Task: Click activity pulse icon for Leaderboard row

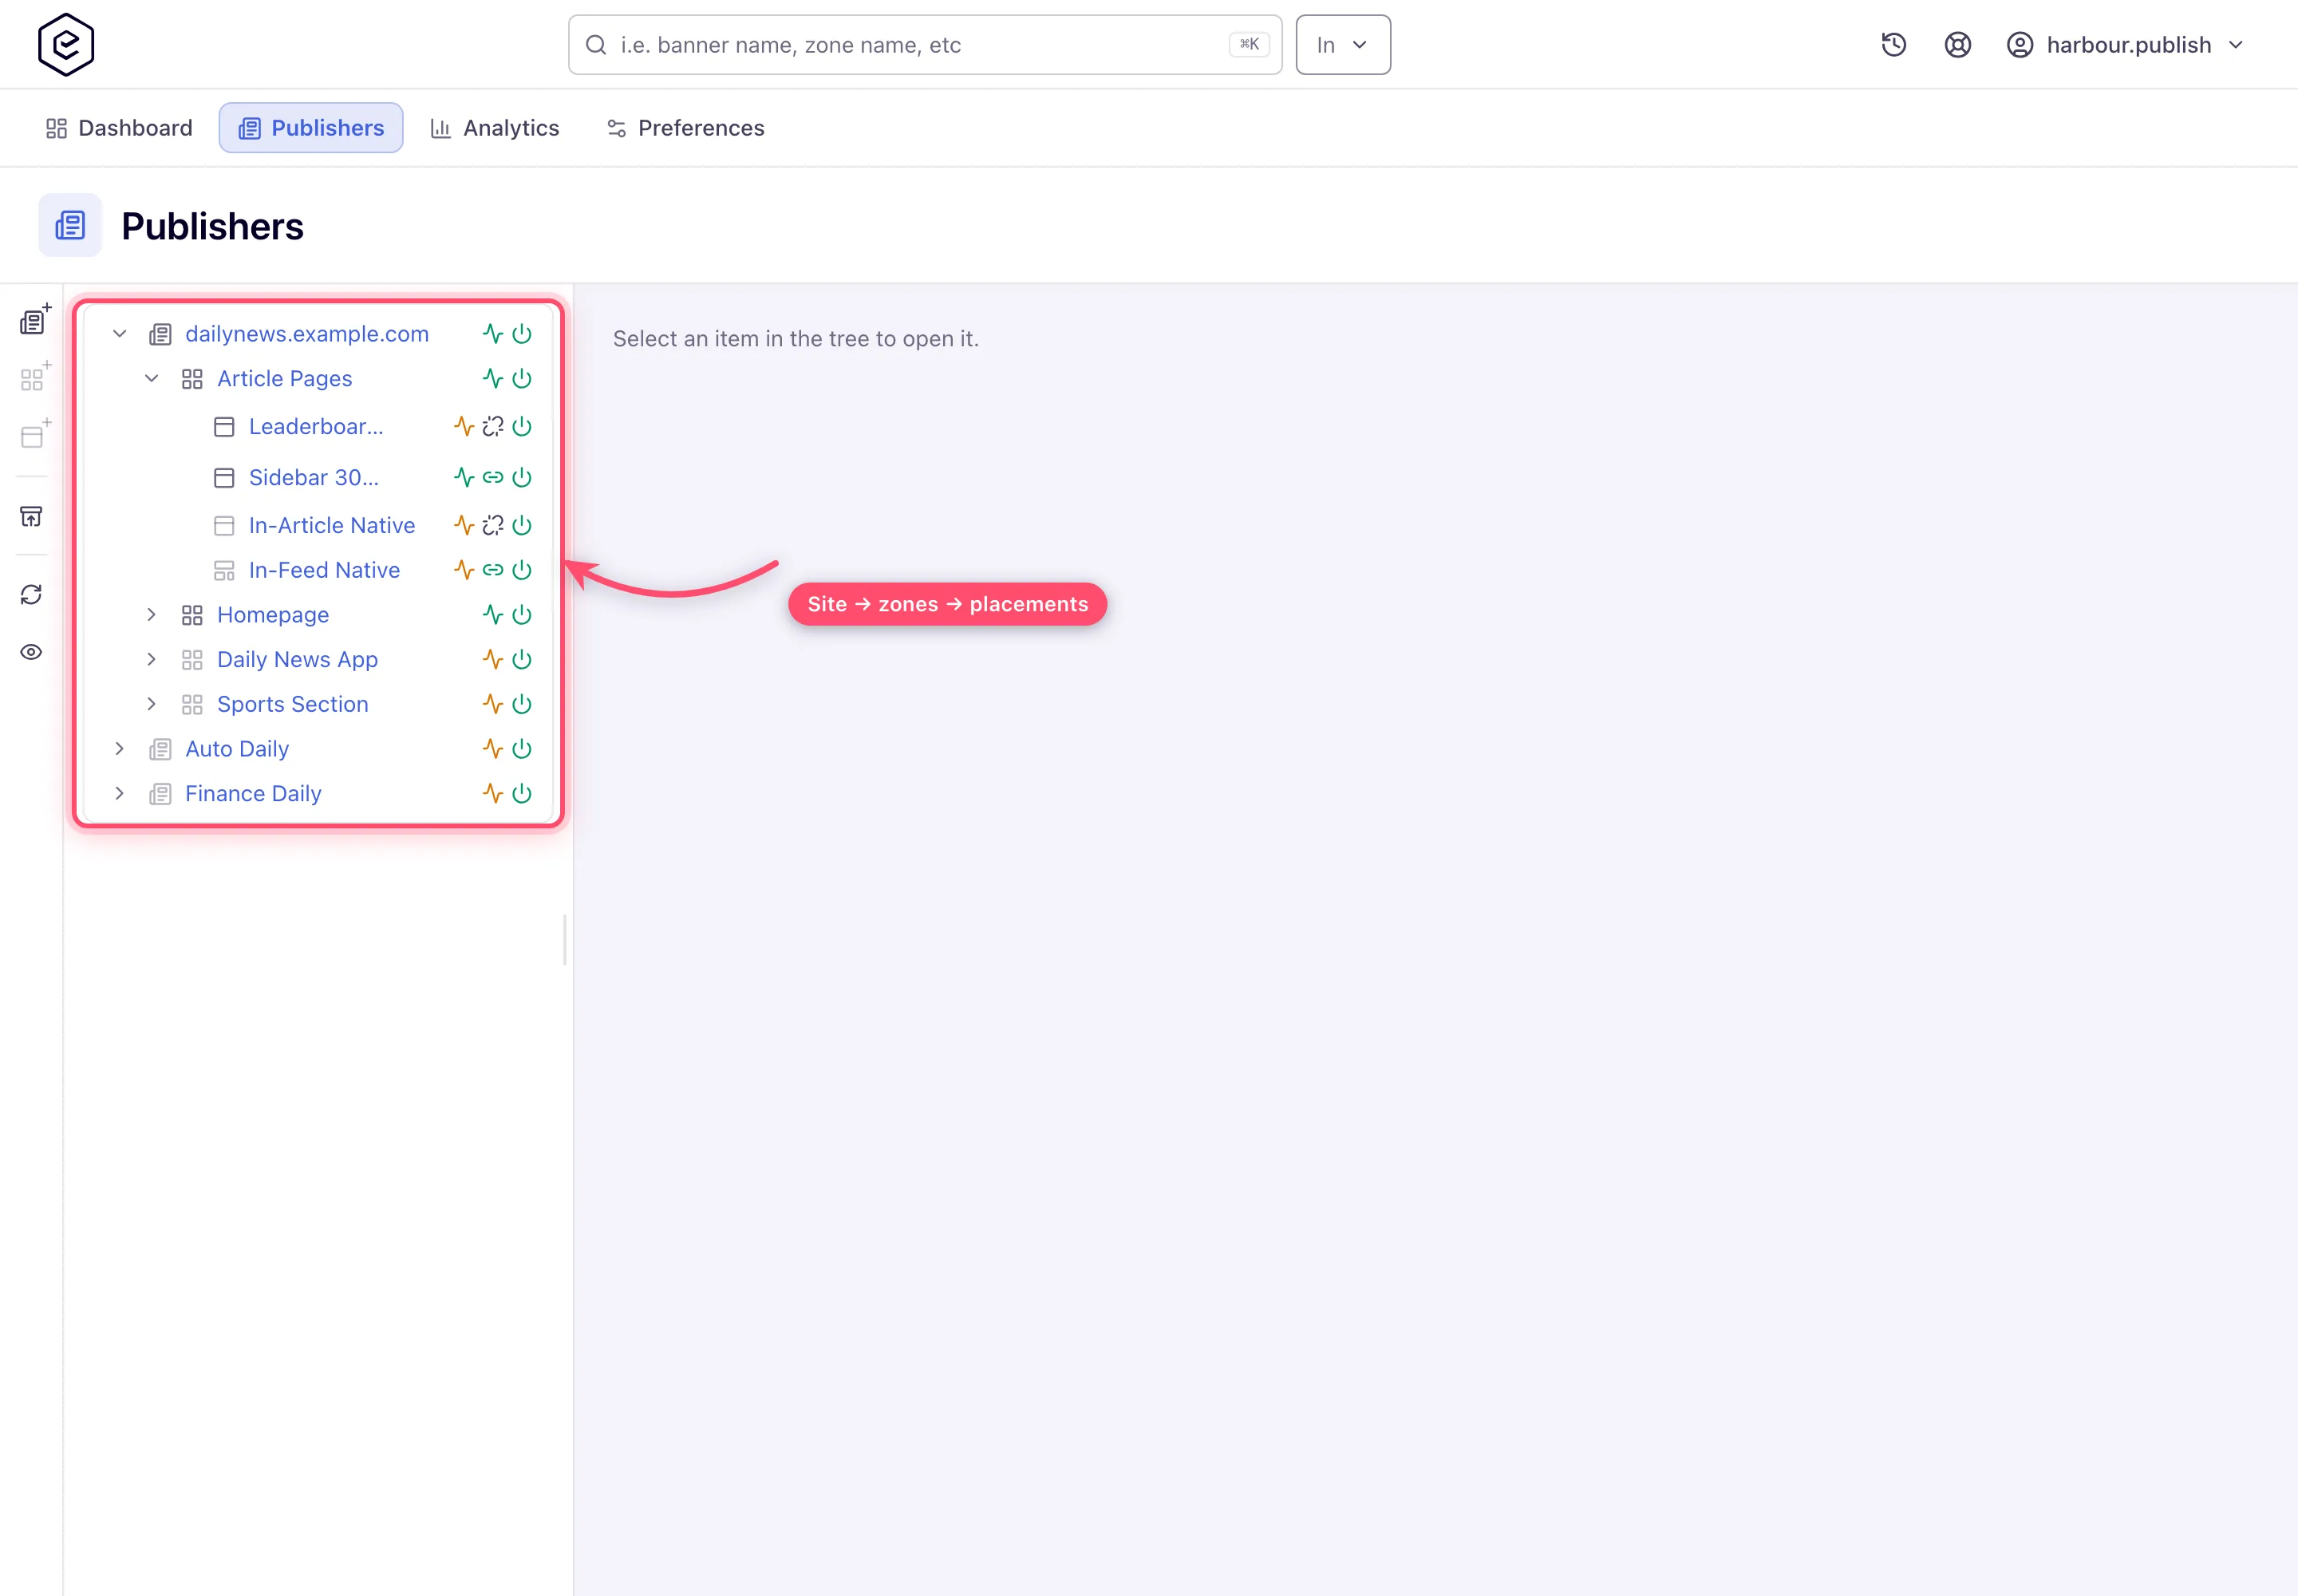Action: click(x=463, y=427)
